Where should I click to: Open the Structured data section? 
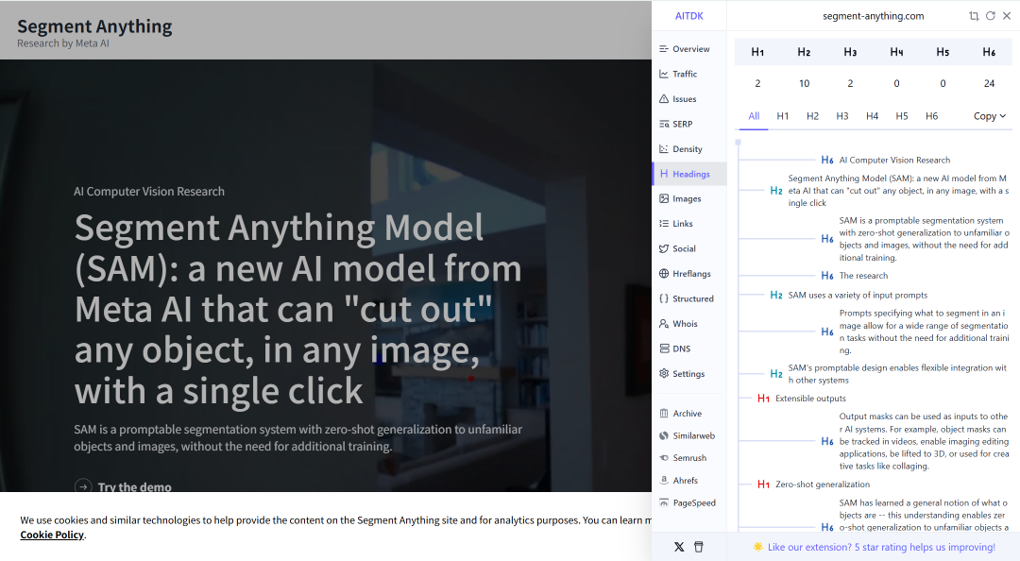[x=687, y=298]
